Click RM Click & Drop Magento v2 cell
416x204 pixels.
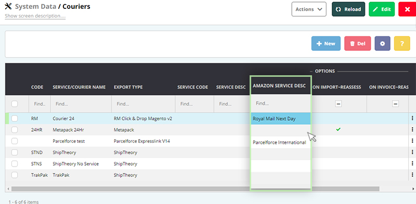click(142, 119)
